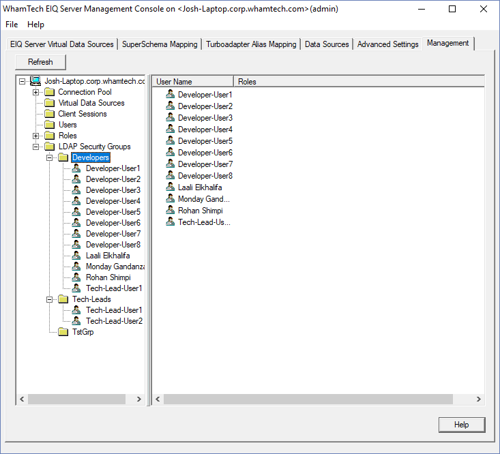Image resolution: width=500 pixels, height=454 pixels.
Task: Click Rohan Shimpi user icon in right list
Action: pyautogui.click(x=170, y=210)
